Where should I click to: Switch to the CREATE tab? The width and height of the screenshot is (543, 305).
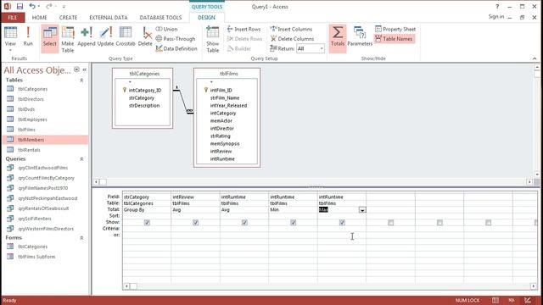[x=68, y=17]
